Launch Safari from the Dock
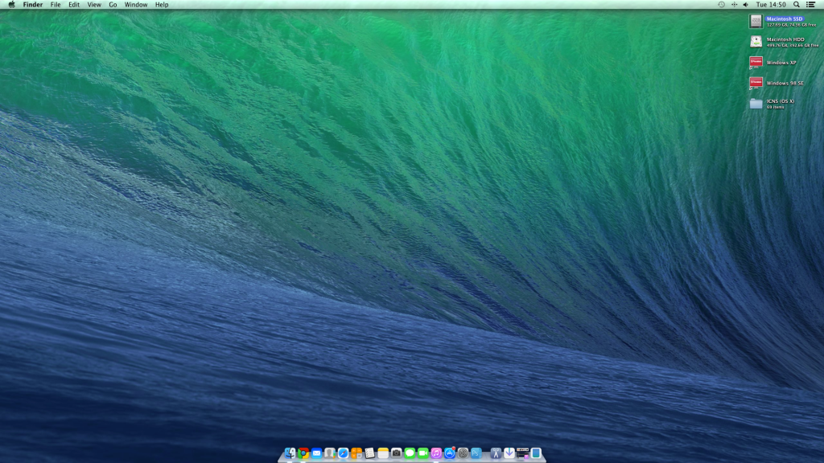 (x=343, y=453)
